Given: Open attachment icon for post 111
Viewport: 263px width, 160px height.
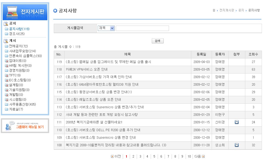Looking at the screenshot, I should pyautogui.click(x=237, y=122).
